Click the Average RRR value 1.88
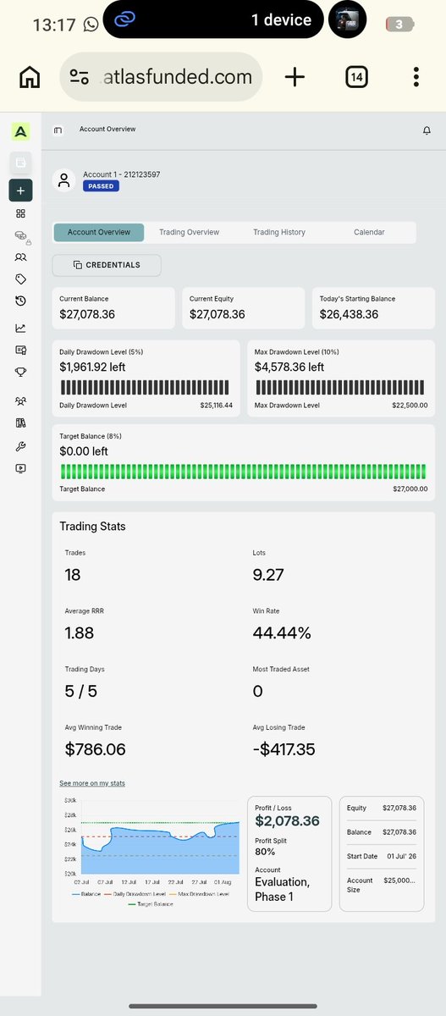Image resolution: width=446 pixels, height=1016 pixels. [80, 633]
